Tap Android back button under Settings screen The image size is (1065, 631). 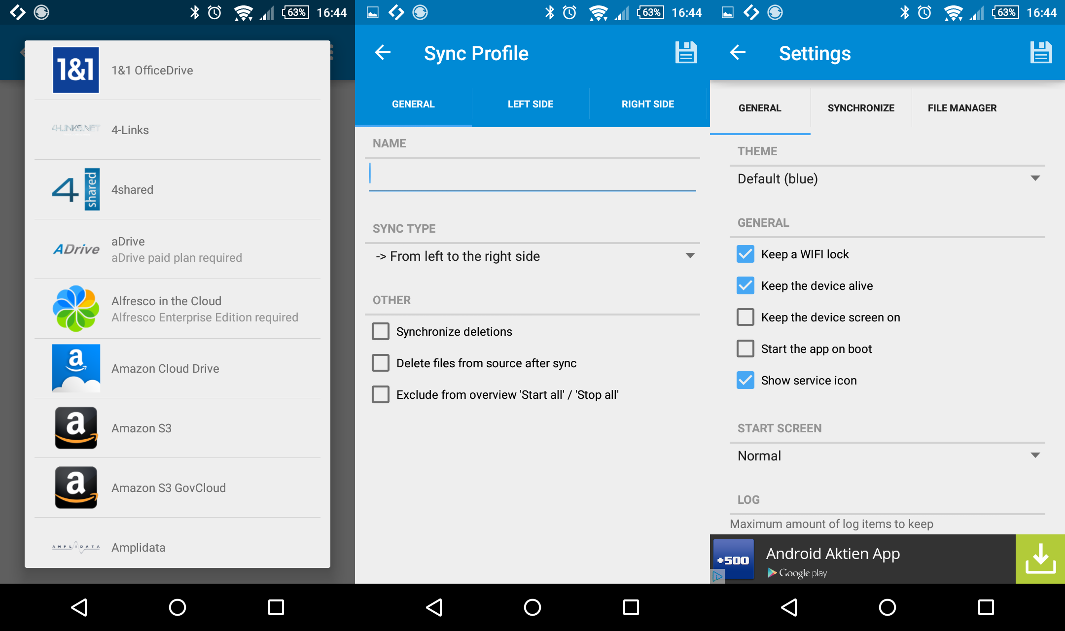789,607
